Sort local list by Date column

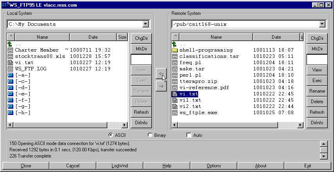(93, 37)
